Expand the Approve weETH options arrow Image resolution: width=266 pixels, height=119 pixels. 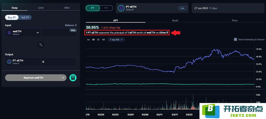click(x=63, y=77)
